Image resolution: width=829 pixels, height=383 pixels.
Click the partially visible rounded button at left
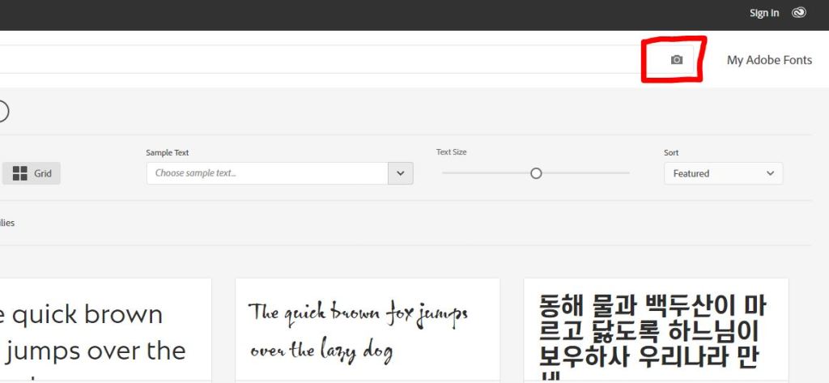(x=2, y=111)
